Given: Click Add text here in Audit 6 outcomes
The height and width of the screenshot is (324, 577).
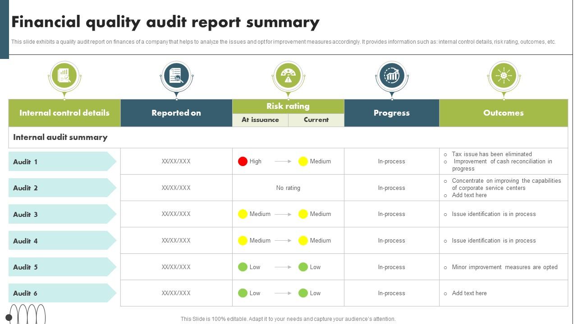Looking at the screenshot, I should pyautogui.click(x=469, y=293).
